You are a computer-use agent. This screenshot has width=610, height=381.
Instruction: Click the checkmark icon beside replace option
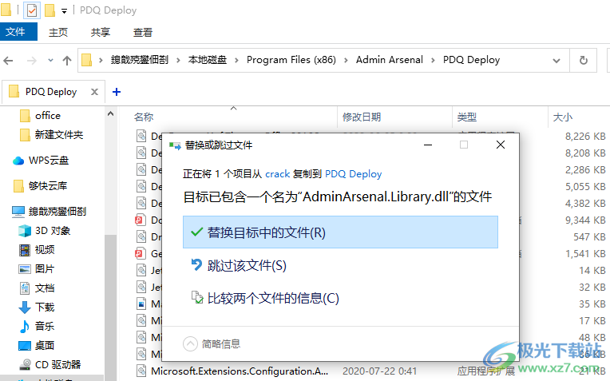click(197, 232)
